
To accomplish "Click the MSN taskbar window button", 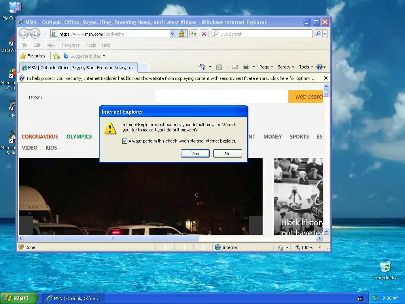I will [73, 298].
